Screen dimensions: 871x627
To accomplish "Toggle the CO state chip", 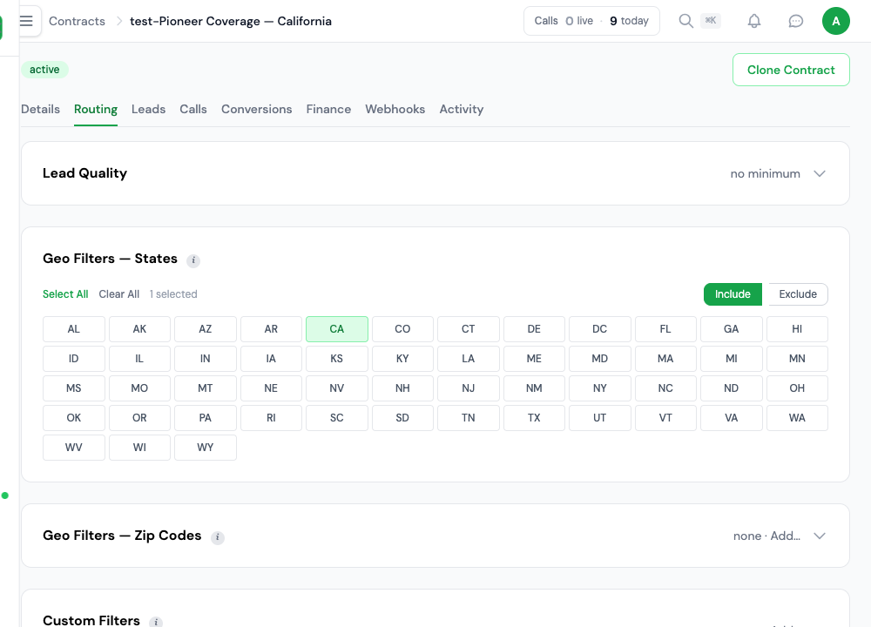I will tap(402, 329).
